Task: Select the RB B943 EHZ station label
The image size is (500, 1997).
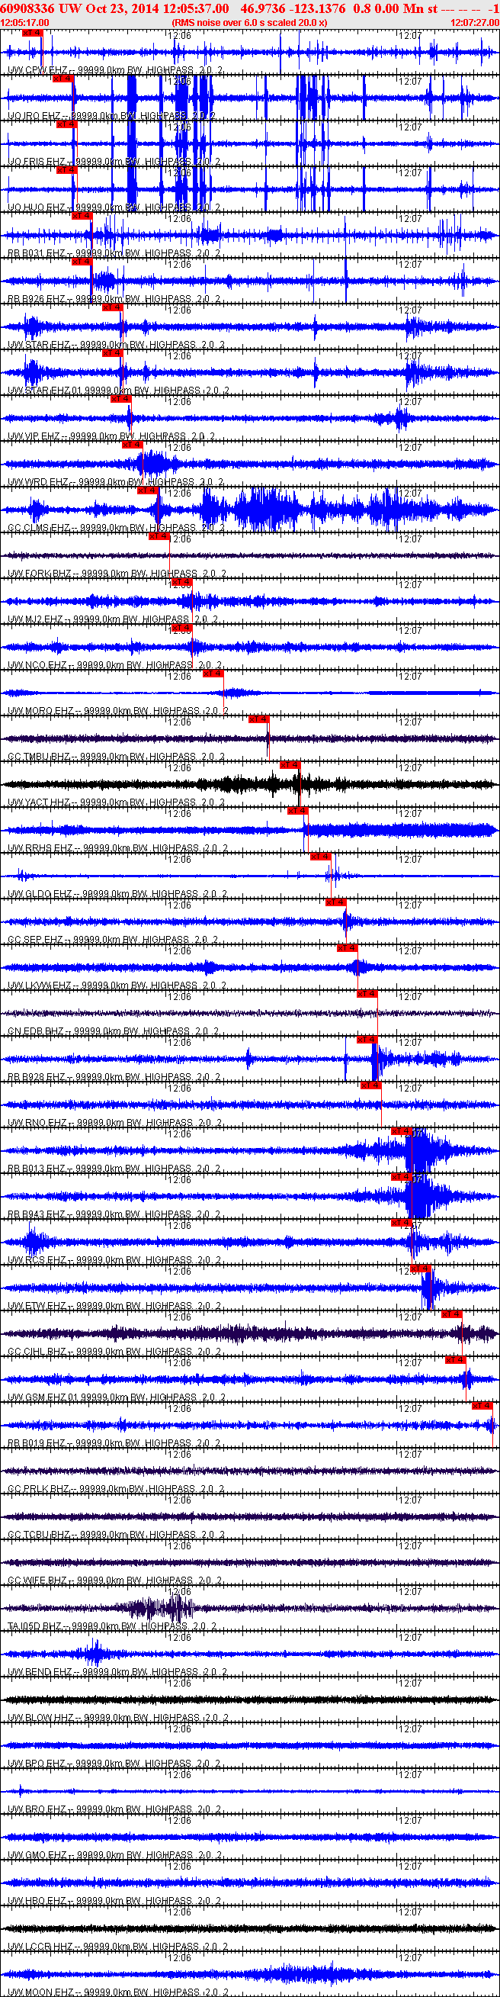Action: (113, 1214)
